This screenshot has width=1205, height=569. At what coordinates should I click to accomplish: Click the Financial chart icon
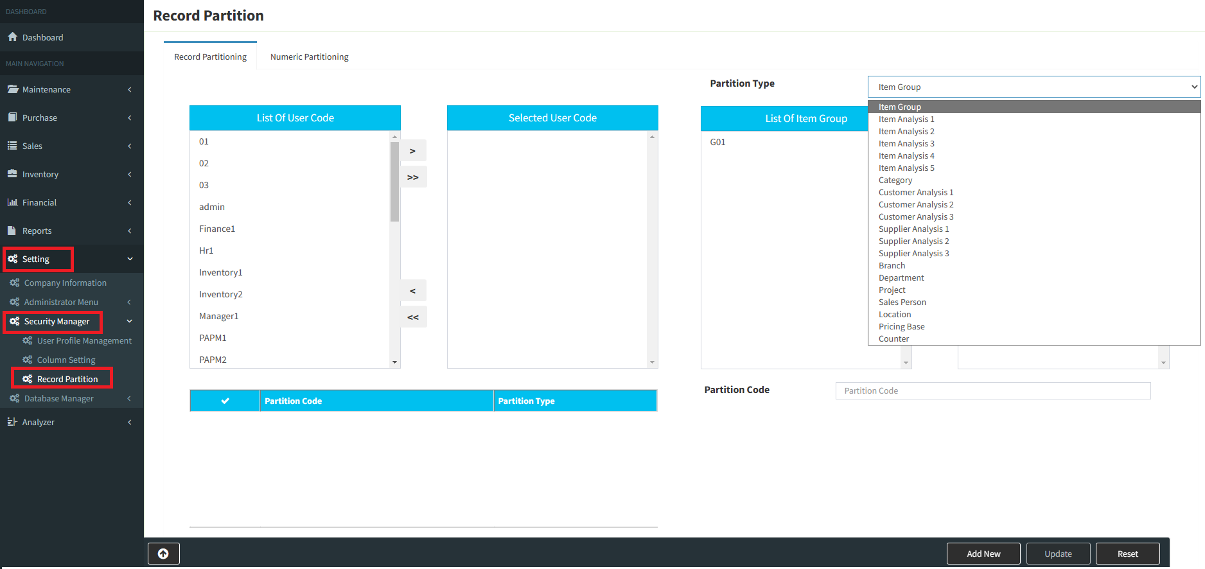click(12, 202)
